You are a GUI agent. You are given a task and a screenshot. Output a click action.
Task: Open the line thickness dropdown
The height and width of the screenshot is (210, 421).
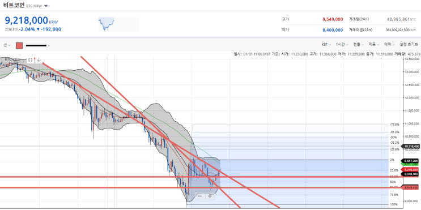(x=37, y=46)
